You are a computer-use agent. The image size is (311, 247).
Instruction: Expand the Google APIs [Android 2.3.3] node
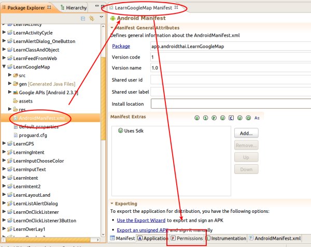pyautogui.click(x=9, y=92)
